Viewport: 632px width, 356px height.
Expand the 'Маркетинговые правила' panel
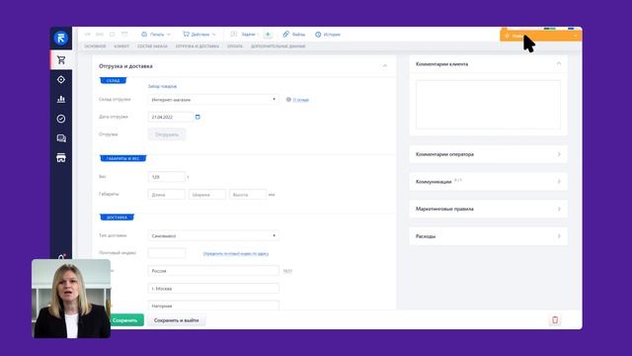tap(488, 209)
